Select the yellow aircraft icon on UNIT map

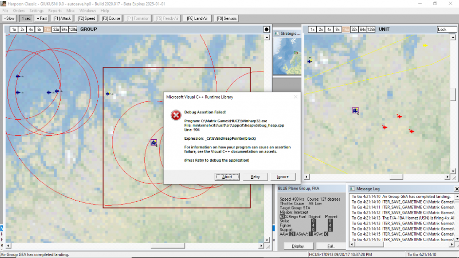point(425,45)
